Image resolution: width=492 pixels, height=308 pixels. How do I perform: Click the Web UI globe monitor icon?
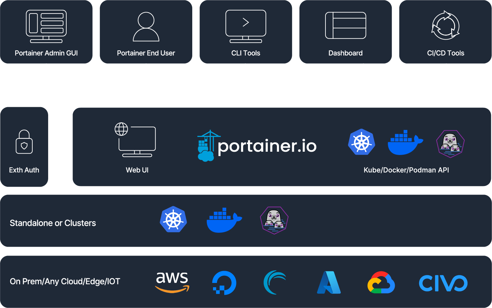(x=135, y=140)
